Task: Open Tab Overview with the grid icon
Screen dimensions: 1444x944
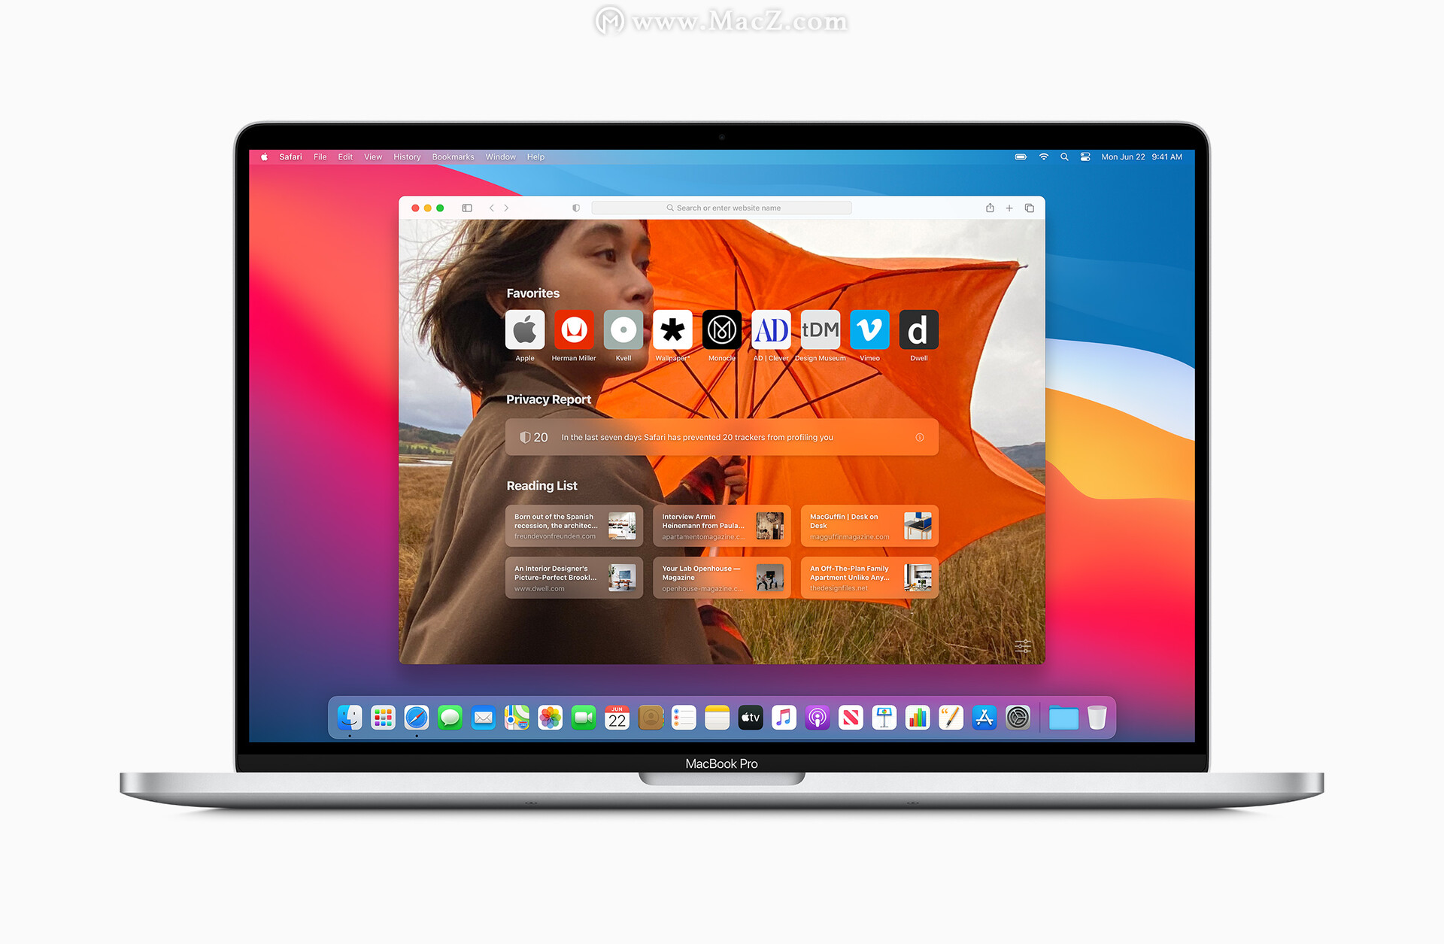Action: (1034, 208)
